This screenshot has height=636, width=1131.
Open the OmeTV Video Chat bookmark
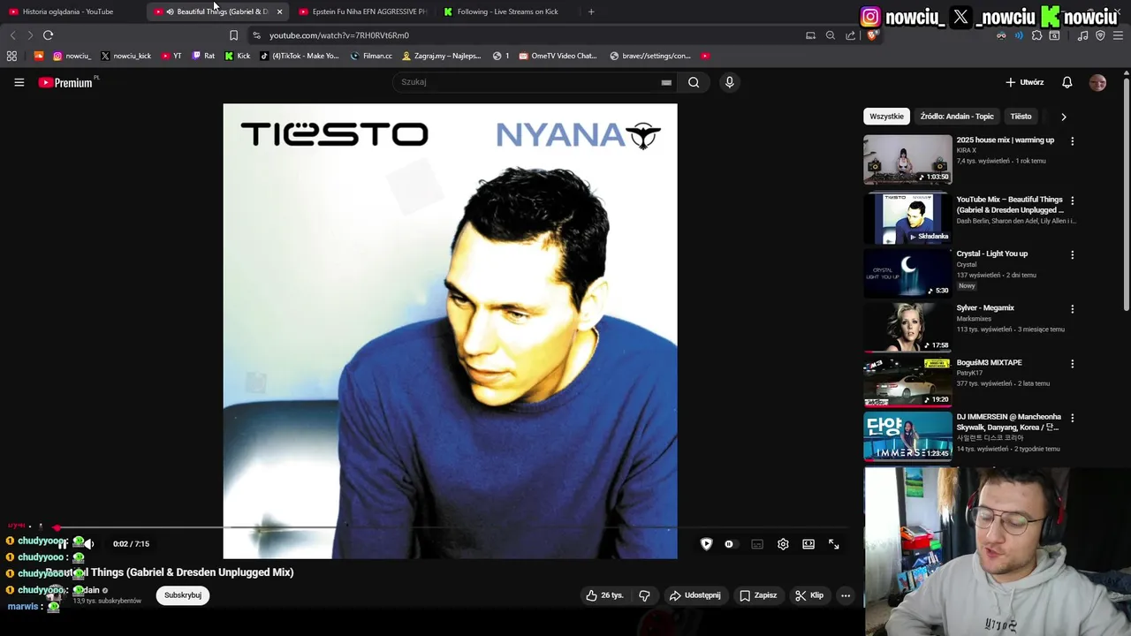coord(558,56)
